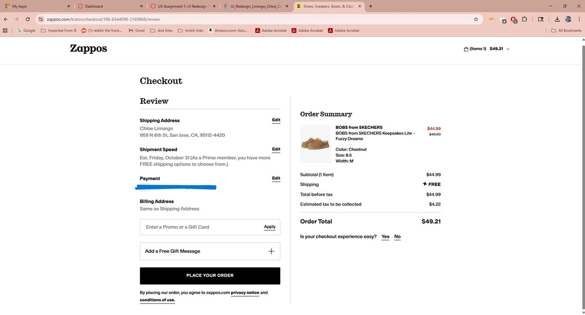The width and height of the screenshot is (585, 315).
Task: Click the struck-through price $49.99
Action: (435, 134)
